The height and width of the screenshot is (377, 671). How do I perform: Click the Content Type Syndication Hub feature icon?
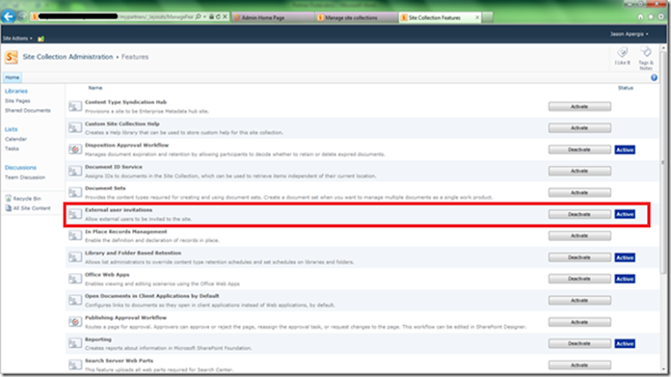(x=75, y=106)
